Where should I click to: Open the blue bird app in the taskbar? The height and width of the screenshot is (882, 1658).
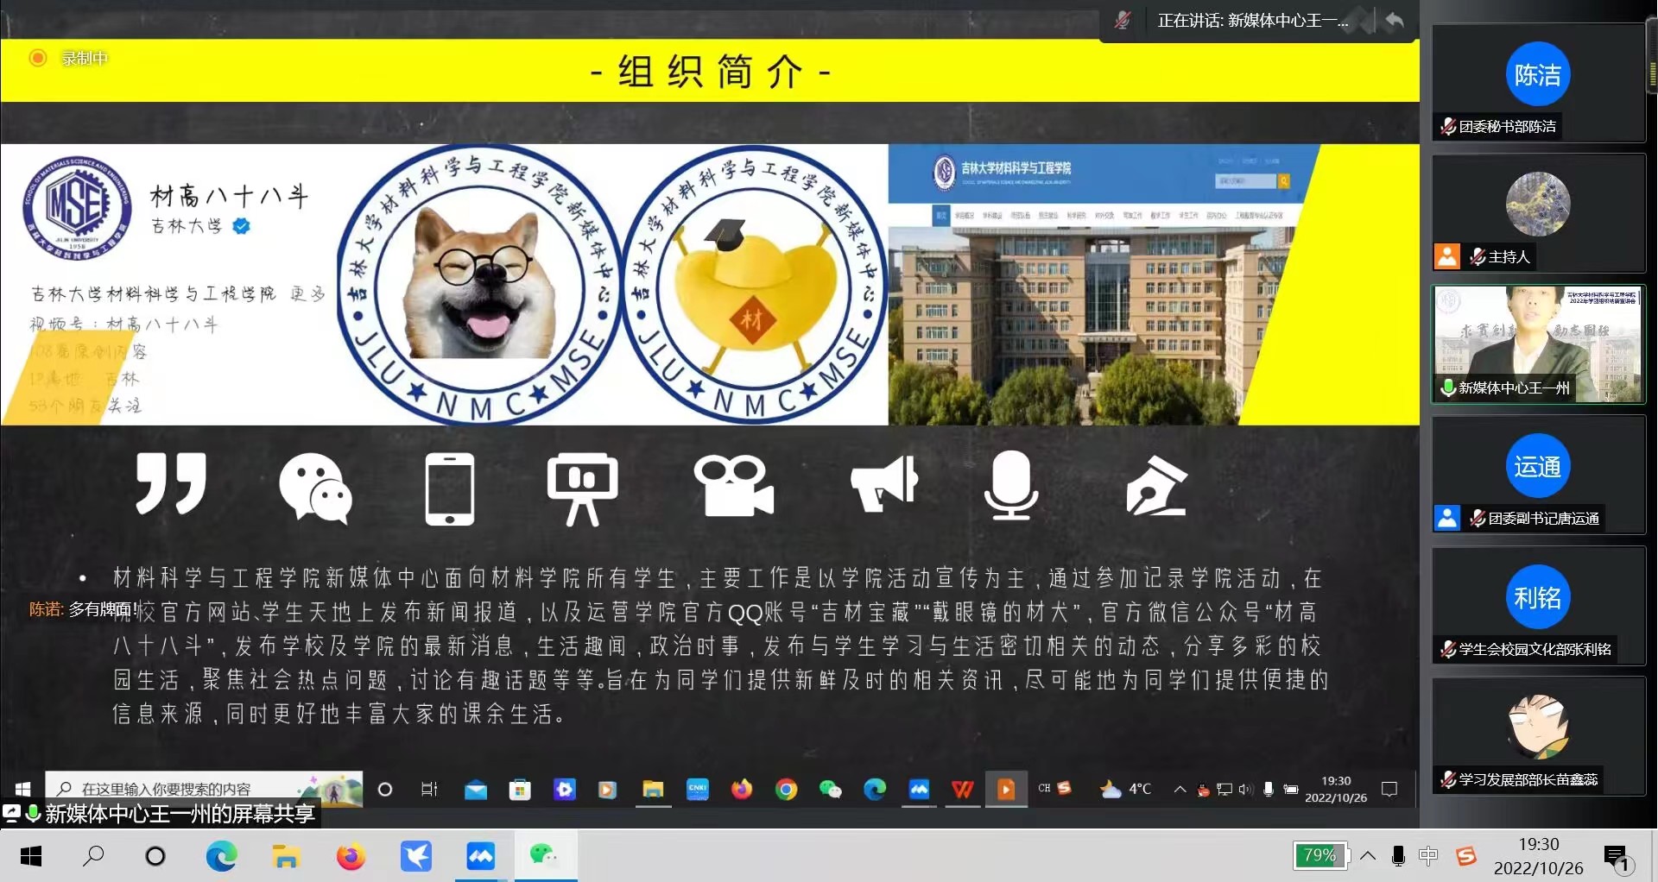tap(415, 856)
